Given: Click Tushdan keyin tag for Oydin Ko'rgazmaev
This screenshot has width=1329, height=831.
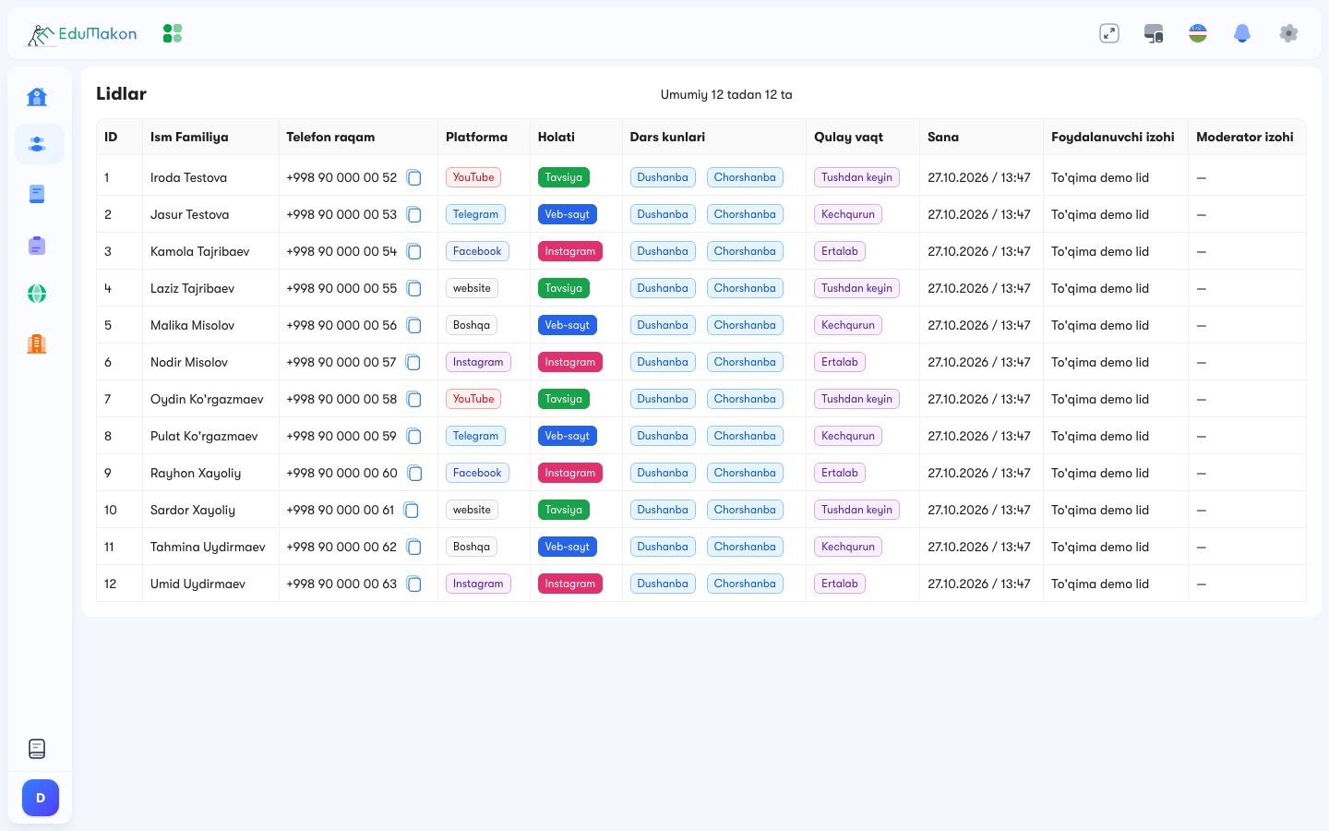Looking at the screenshot, I should 856,399.
